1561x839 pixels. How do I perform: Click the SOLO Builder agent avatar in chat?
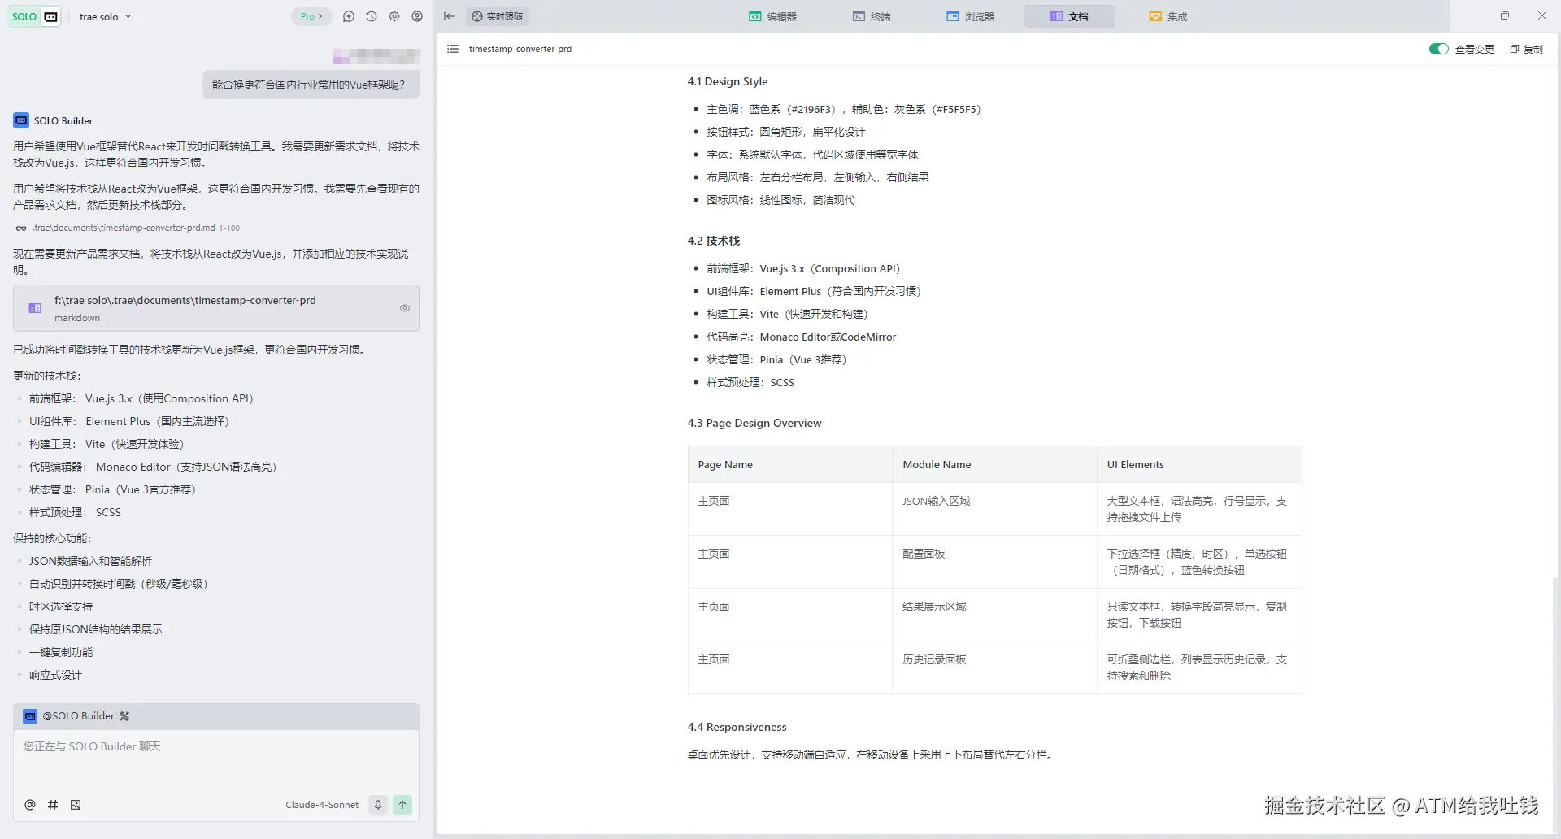tap(21, 120)
